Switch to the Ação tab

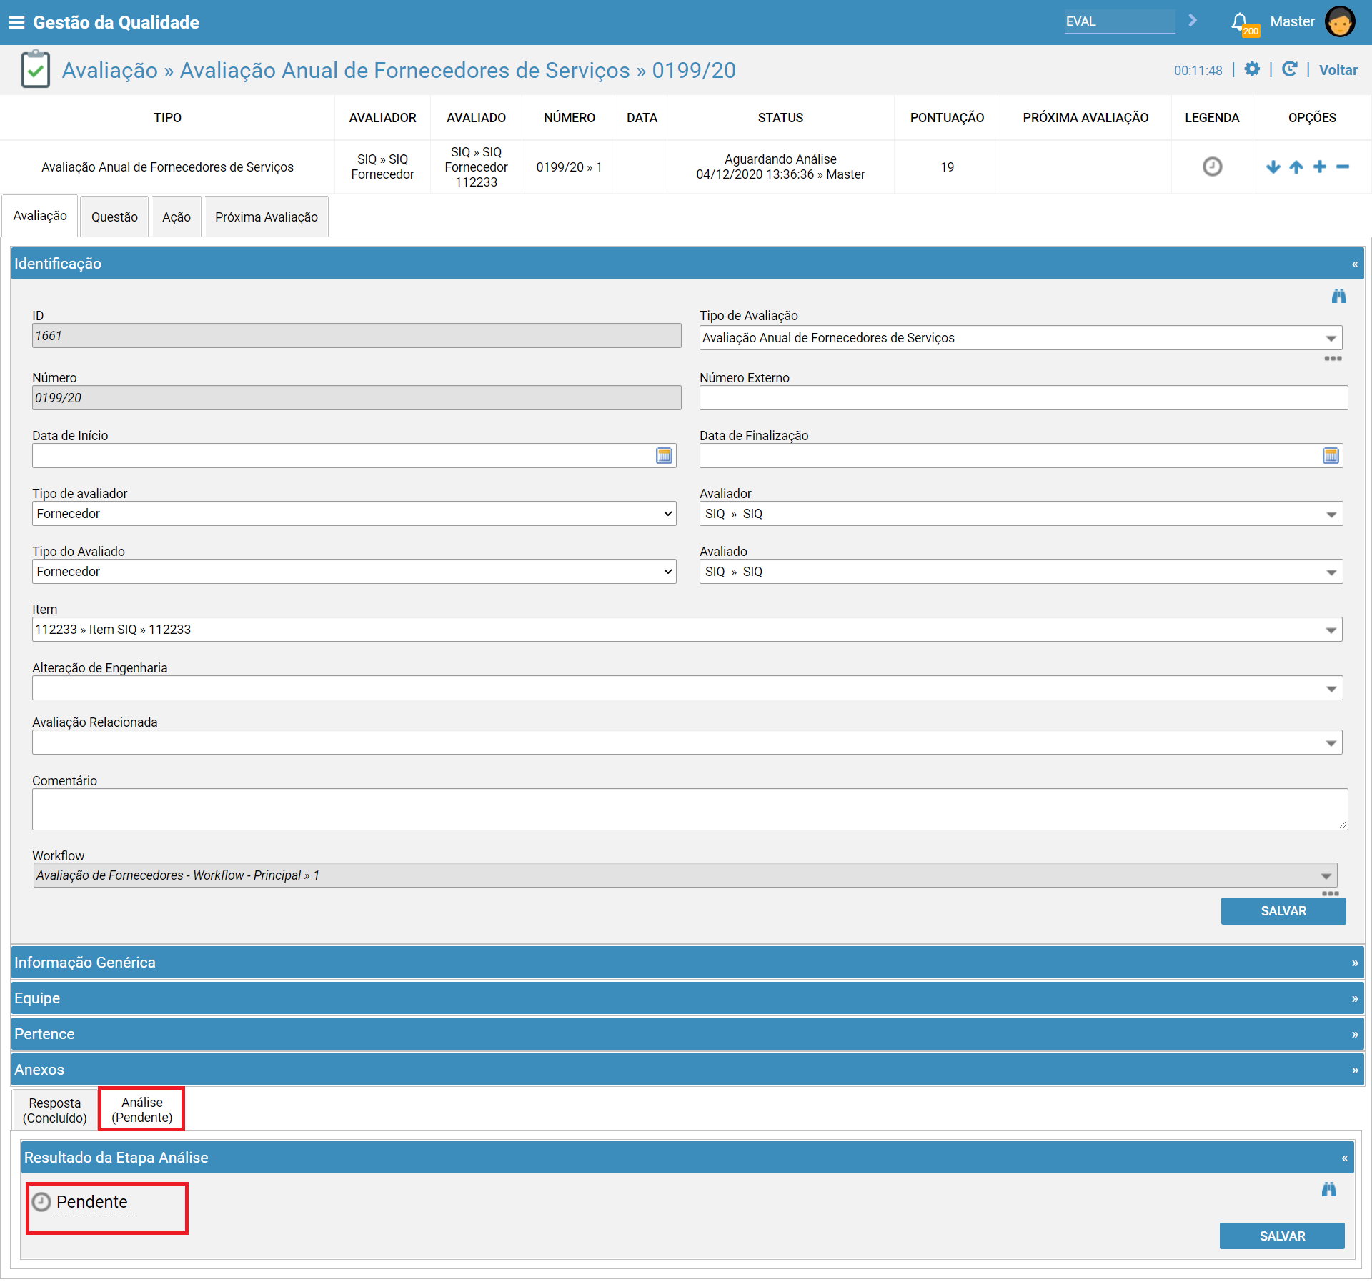177,217
